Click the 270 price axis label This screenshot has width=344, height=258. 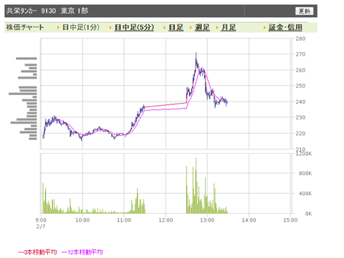coord(300,54)
